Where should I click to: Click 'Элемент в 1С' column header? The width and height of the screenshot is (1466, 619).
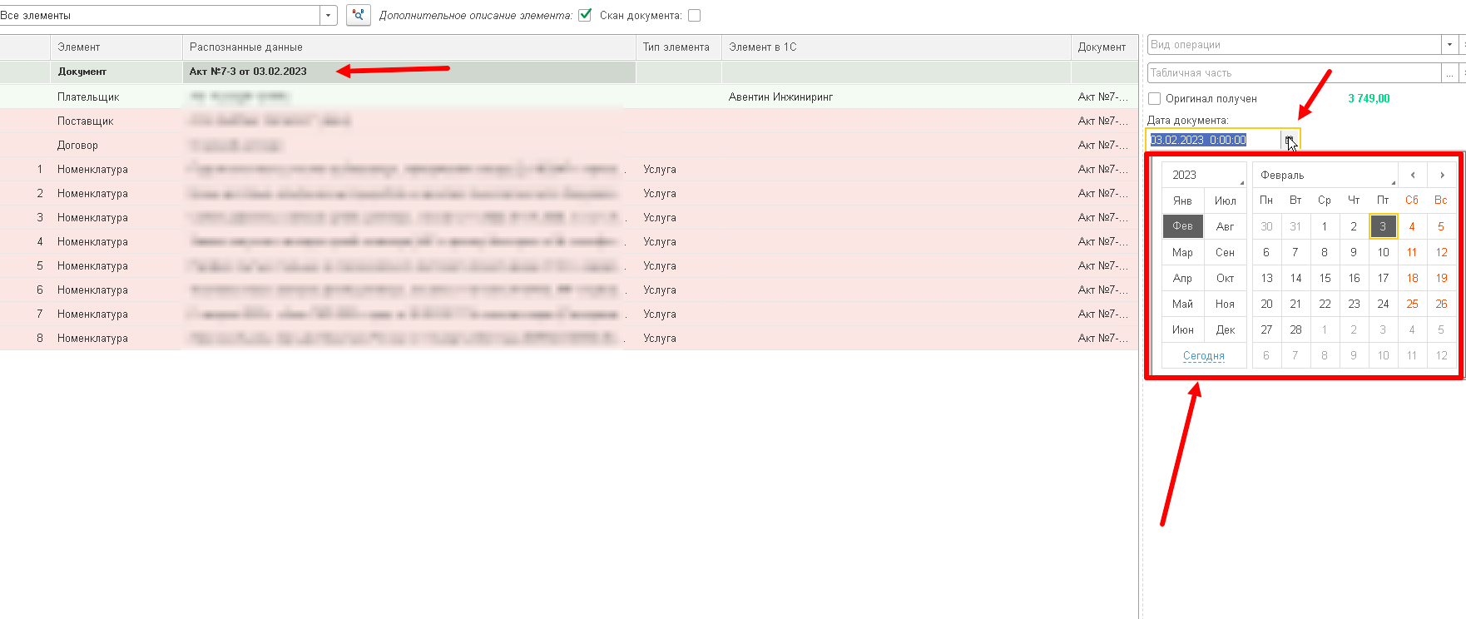pos(896,47)
